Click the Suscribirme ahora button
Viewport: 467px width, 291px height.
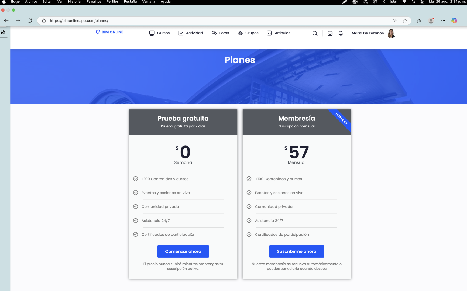297,251
